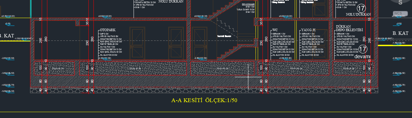This screenshot has width=412, height=118.
Task: Select the TUĞLA DUVAR 15 CM note
Action: click(246, 10)
